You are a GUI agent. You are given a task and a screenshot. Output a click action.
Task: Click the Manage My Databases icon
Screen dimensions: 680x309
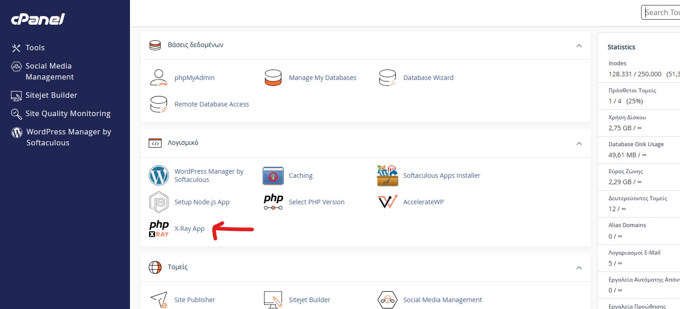click(273, 78)
